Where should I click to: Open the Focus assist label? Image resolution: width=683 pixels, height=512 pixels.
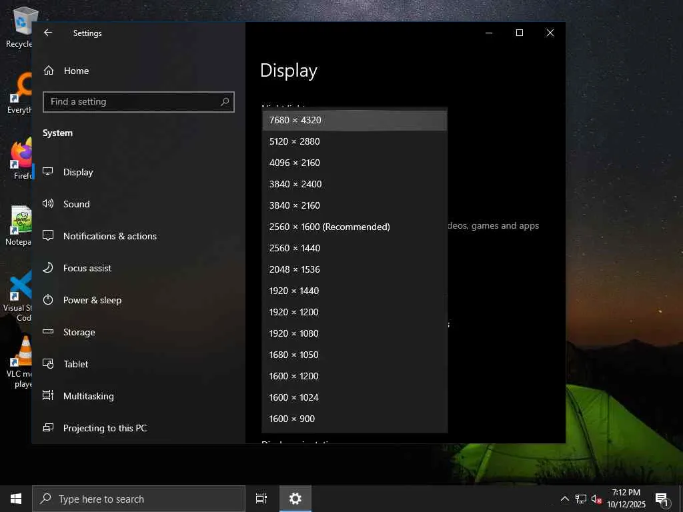[87, 268]
